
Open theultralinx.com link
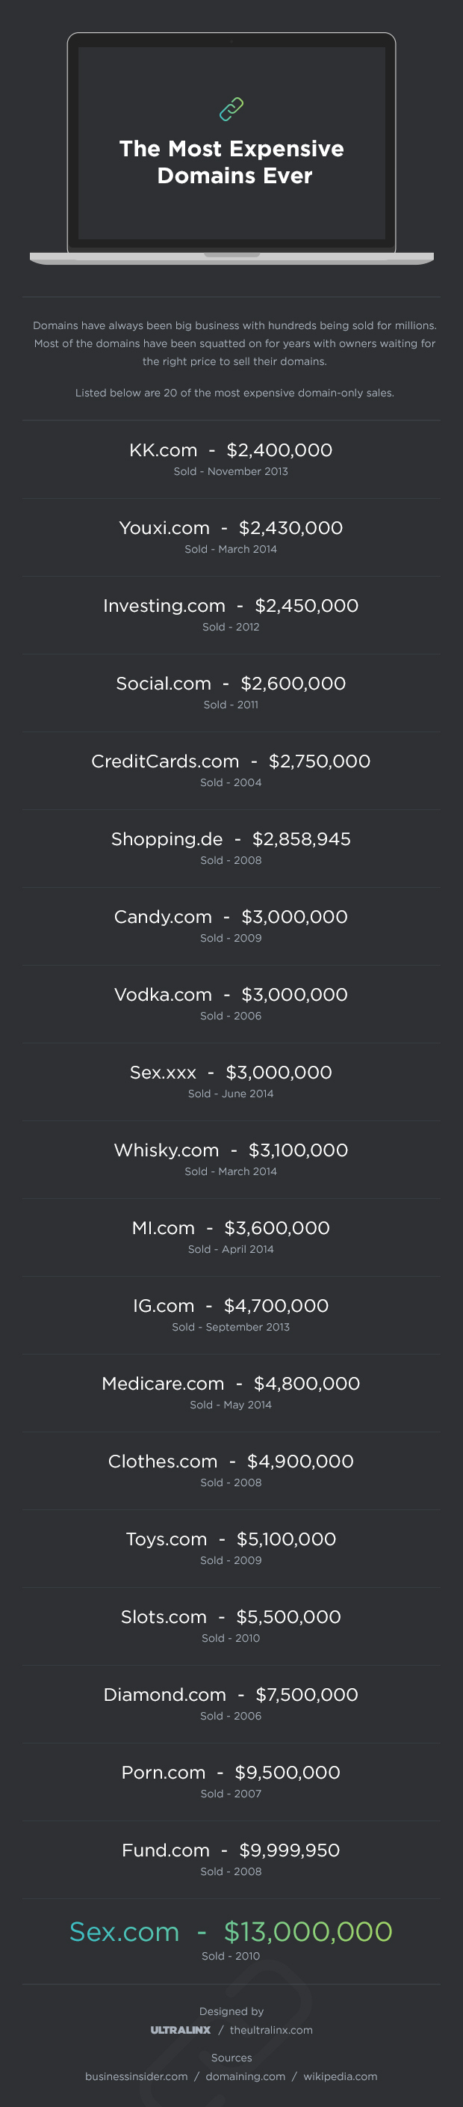[x=271, y=2029]
